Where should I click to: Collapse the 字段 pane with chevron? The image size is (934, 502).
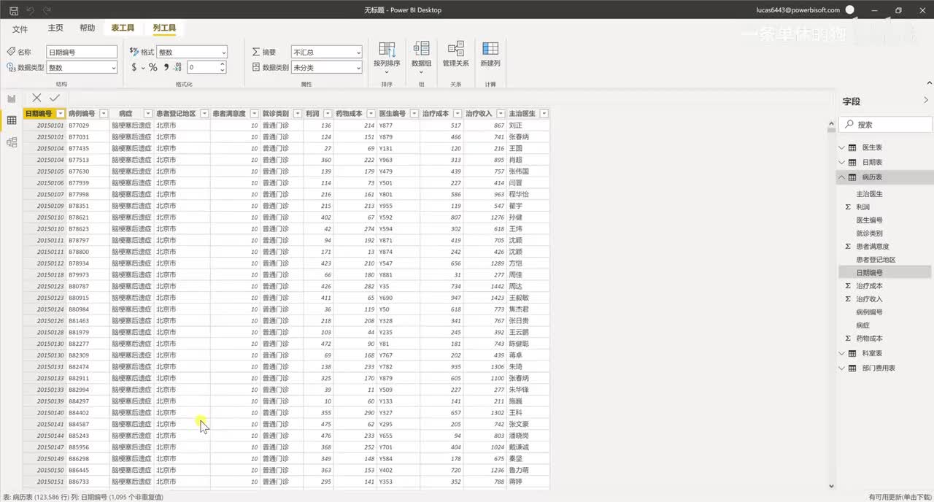click(x=927, y=101)
